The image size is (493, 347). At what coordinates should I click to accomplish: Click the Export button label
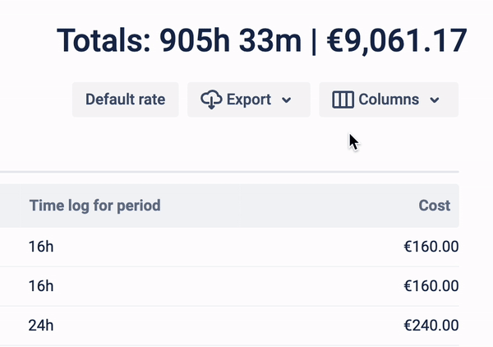(x=248, y=99)
